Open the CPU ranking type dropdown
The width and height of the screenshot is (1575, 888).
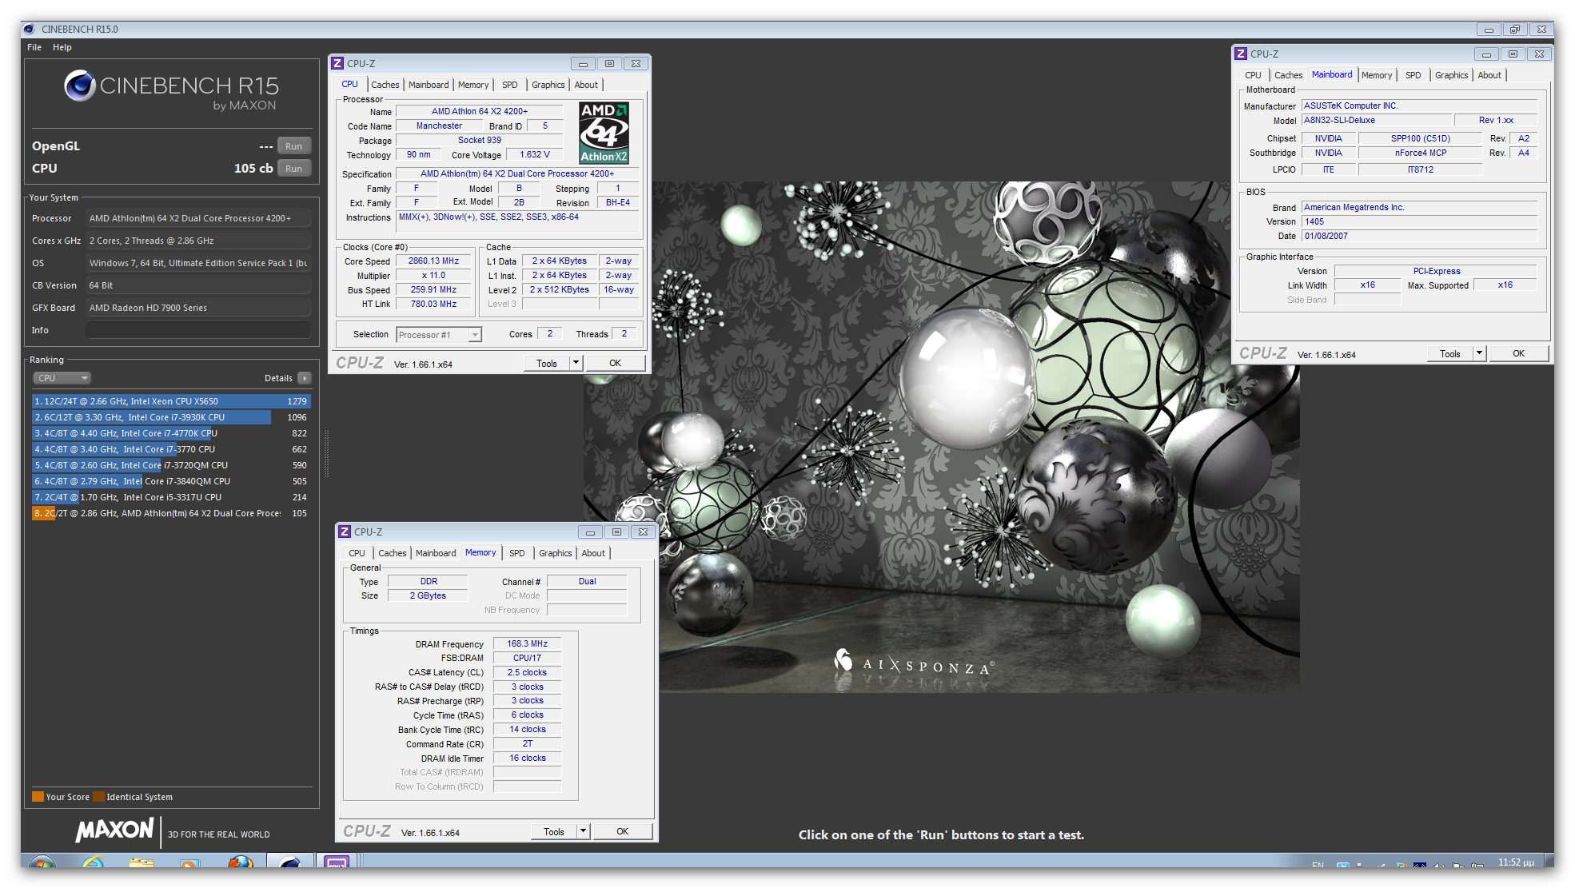(62, 378)
